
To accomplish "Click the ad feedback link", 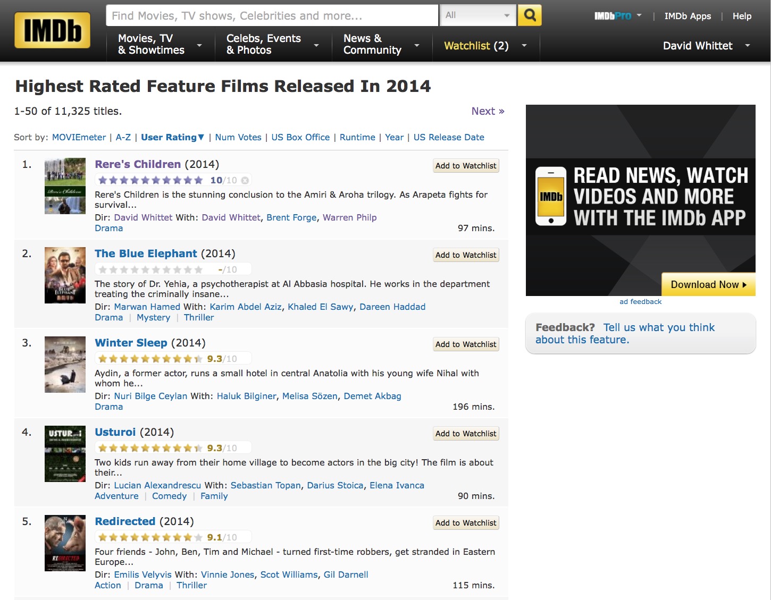I will pos(641,301).
